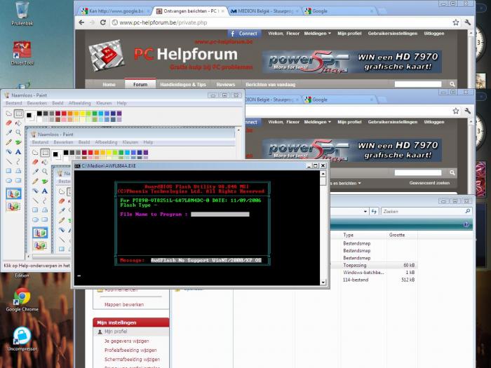Open Uncompressor desktop shortcut

pos(22,339)
